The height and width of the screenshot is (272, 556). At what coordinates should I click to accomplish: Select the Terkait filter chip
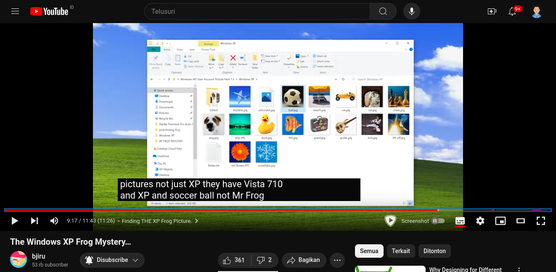(401, 251)
